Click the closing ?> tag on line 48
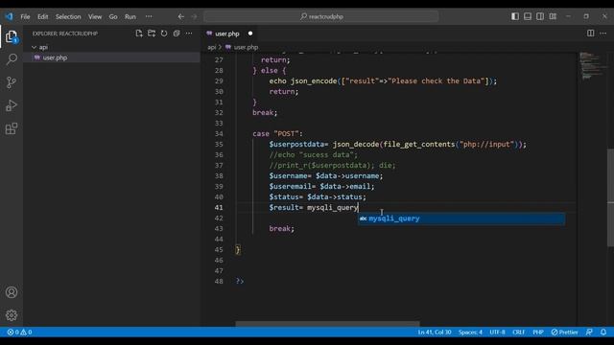614x345 pixels. point(240,281)
